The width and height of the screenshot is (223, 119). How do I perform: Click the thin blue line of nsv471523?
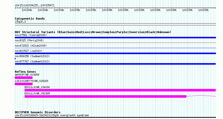tap(115, 48)
